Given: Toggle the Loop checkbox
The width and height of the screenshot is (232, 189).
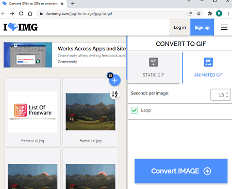Looking at the screenshot, I should click(135, 110).
